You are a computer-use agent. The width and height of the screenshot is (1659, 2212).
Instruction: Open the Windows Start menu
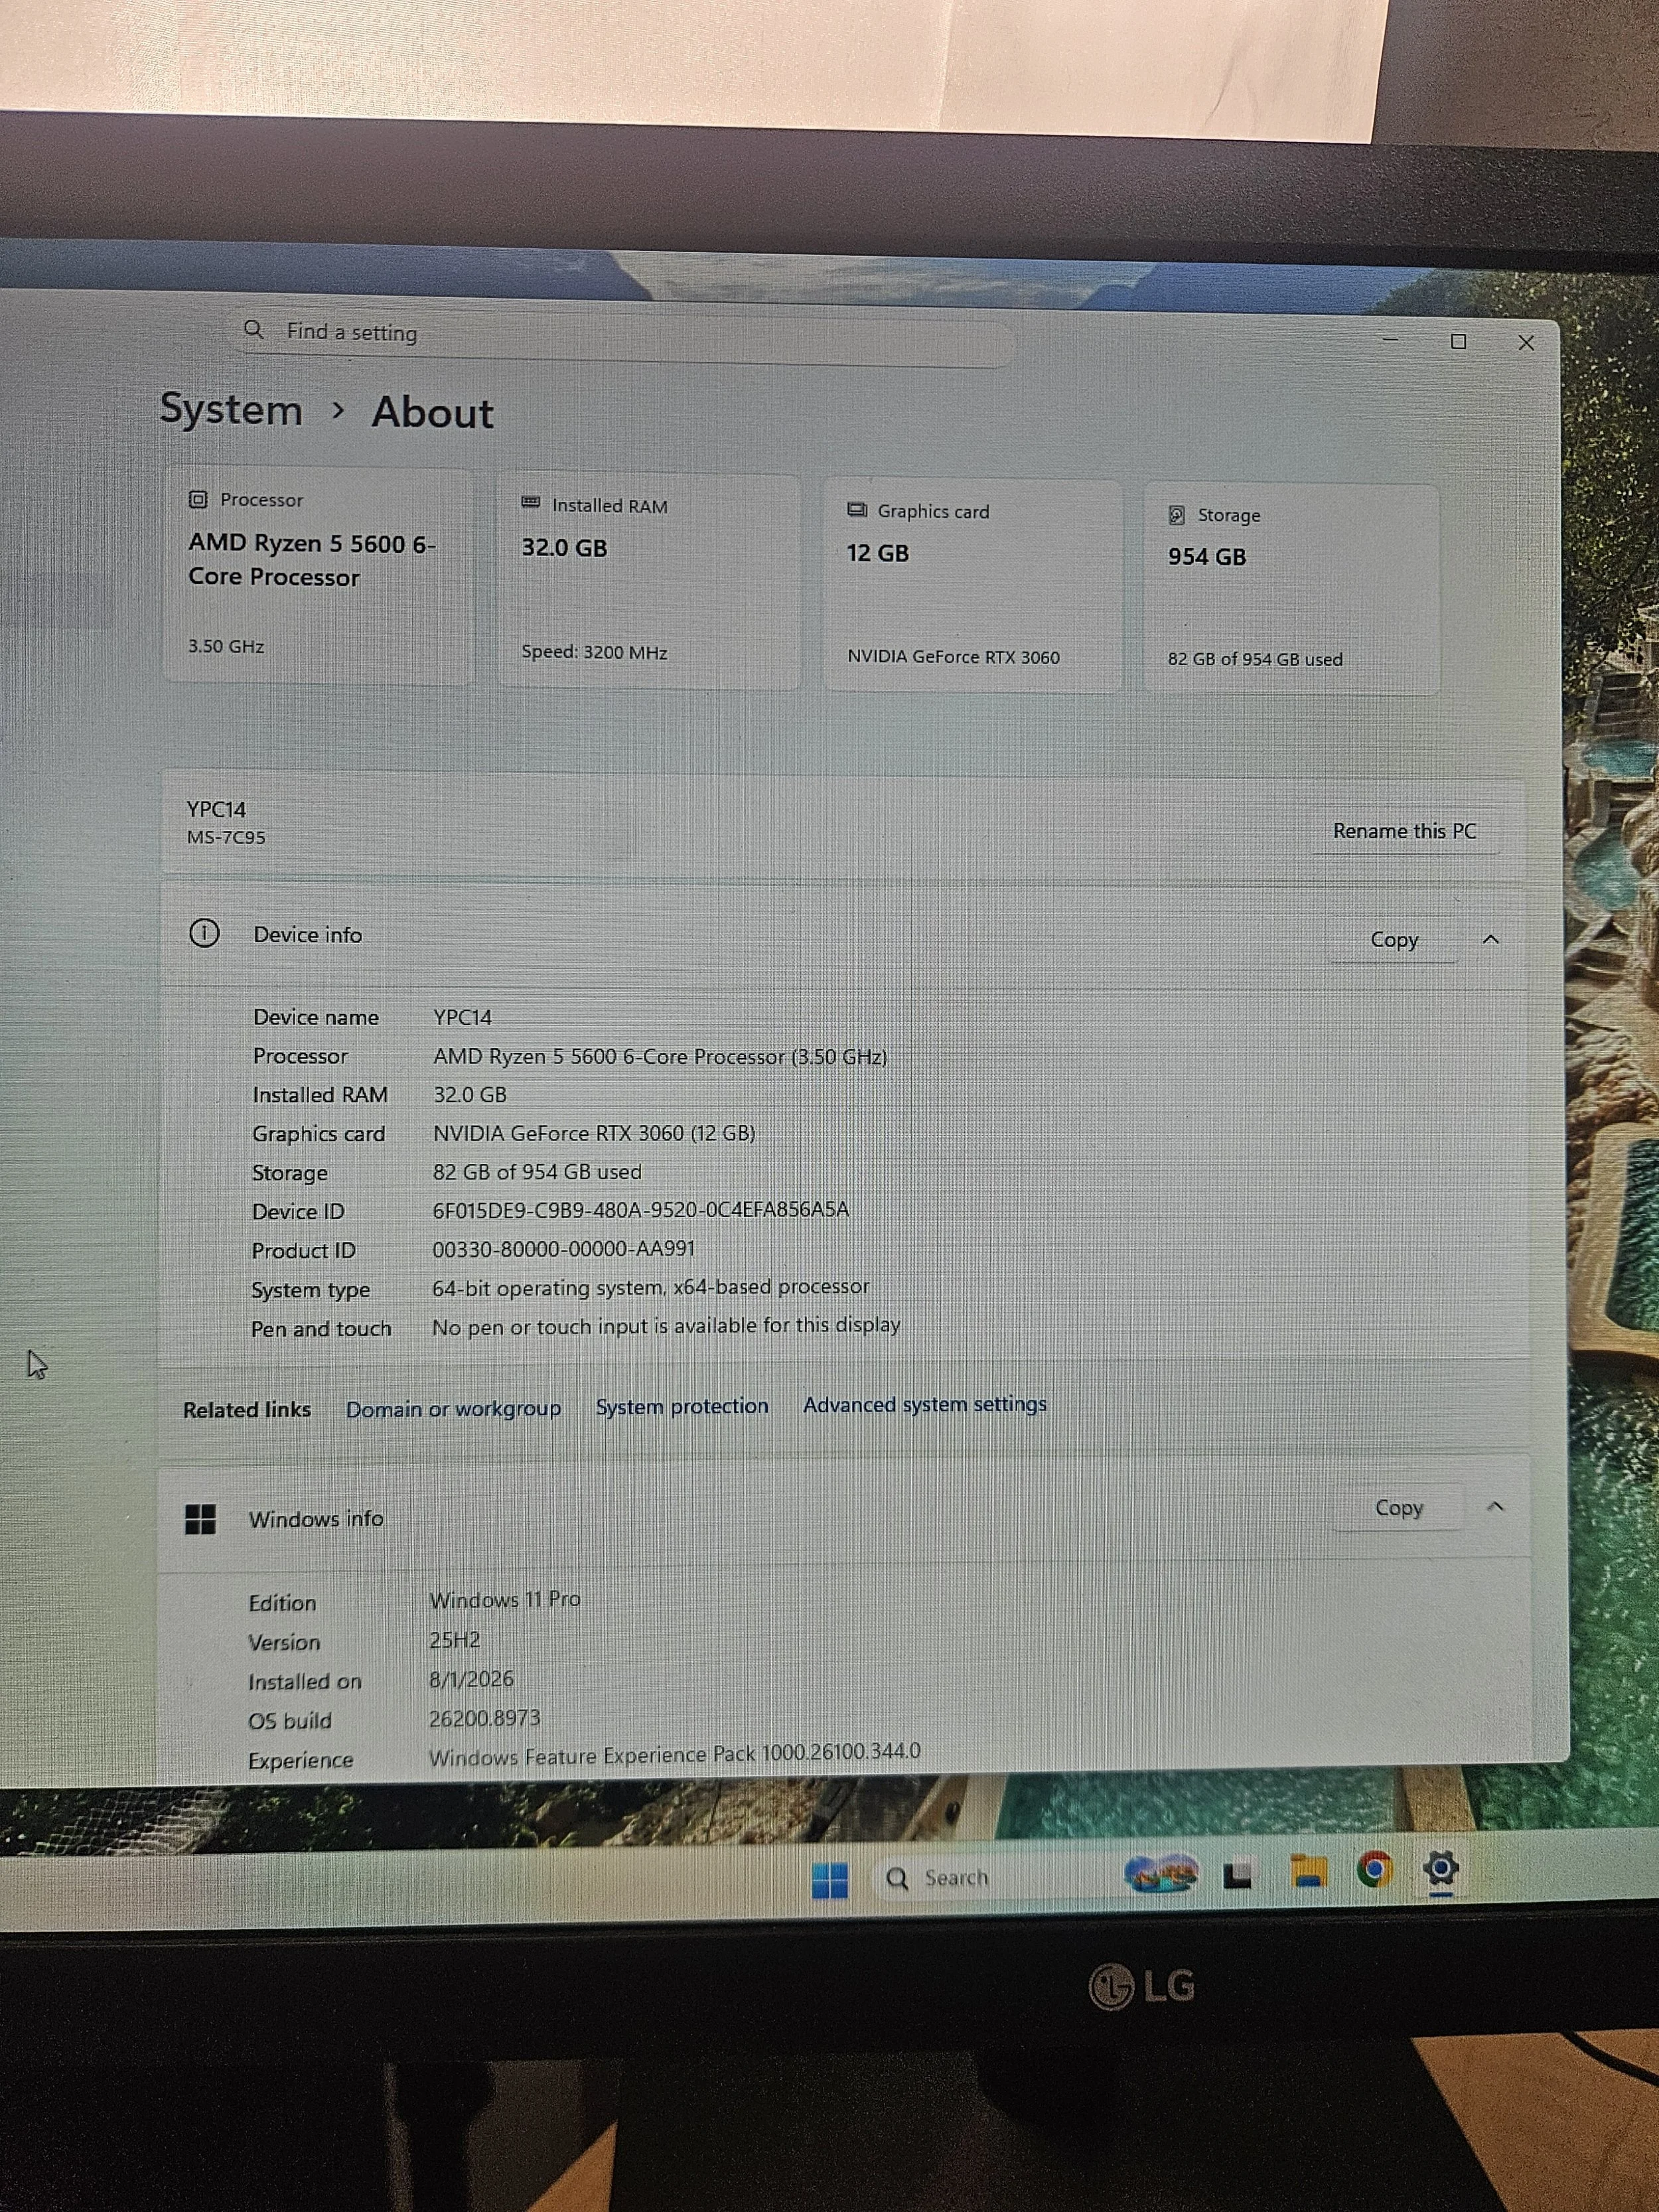click(829, 1880)
